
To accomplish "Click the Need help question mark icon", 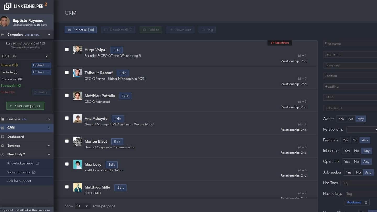I will (2, 154).
